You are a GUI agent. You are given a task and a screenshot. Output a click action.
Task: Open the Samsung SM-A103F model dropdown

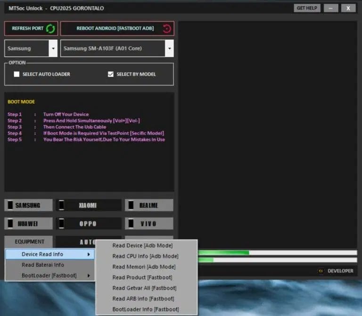click(169, 49)
